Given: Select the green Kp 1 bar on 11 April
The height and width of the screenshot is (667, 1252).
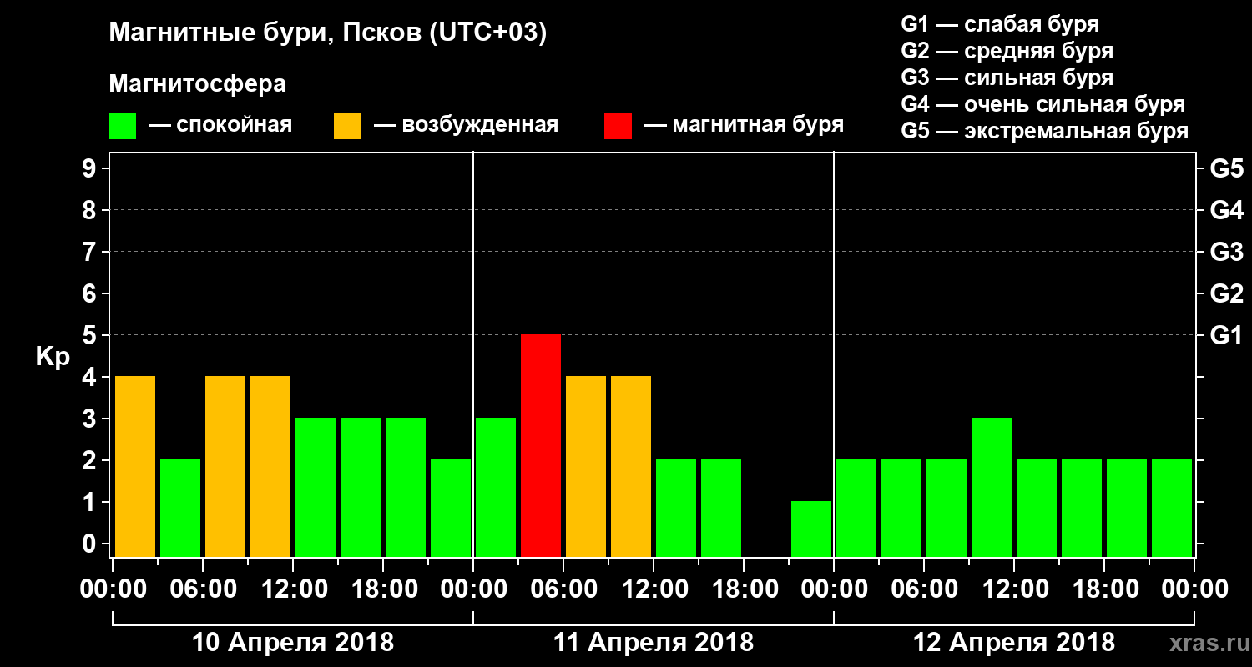Looking at the screenshot, I should pyautogui.click(x=811, y=529).
